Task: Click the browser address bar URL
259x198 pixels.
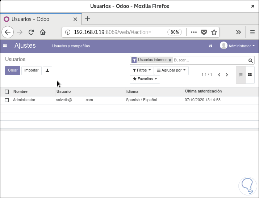Action: tap(114, 32)
